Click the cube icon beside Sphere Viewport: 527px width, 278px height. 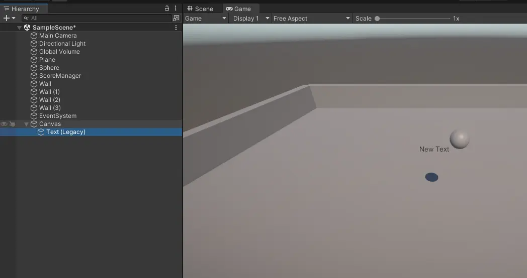point(34,68)
